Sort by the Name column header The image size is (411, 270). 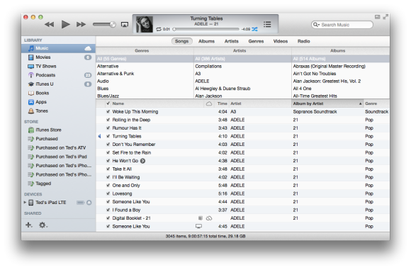pyautogui.click(x=157, y=103)
